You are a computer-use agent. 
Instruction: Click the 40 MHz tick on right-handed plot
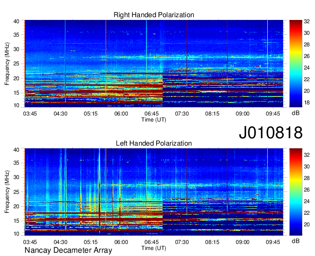tap(16, 21)
